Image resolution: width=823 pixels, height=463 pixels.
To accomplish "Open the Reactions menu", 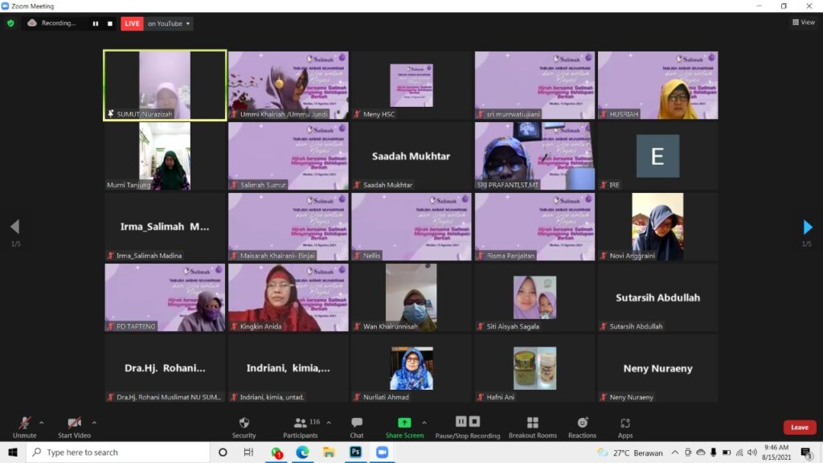I will (583, 423).
